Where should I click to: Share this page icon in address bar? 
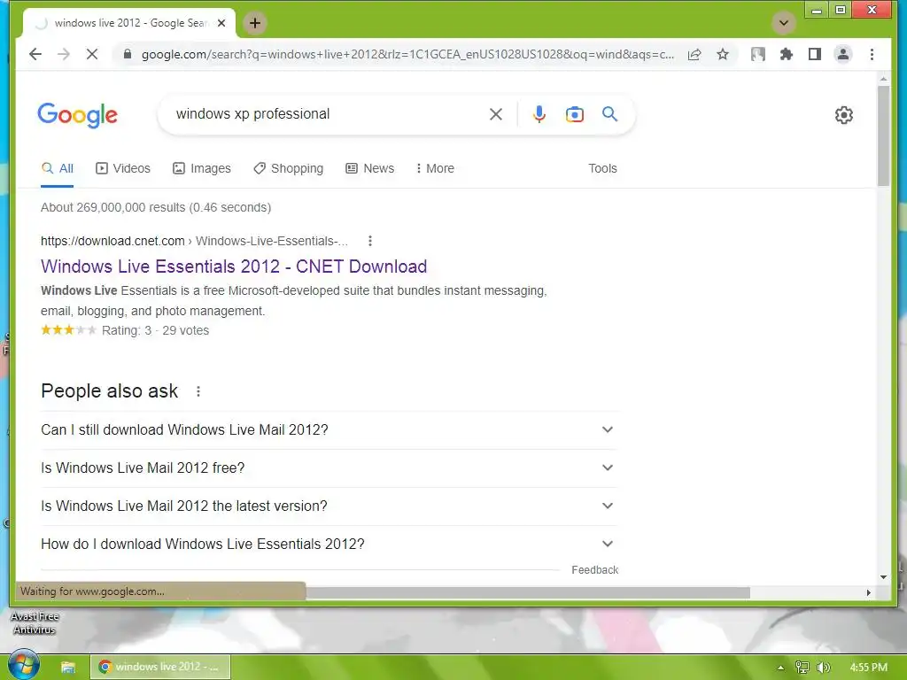click(x=694, y=54)
